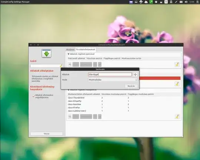Click the Ablakok text field containing title=Rygel
The width and height of the screenshot is (200, 160).
point(110,74)
